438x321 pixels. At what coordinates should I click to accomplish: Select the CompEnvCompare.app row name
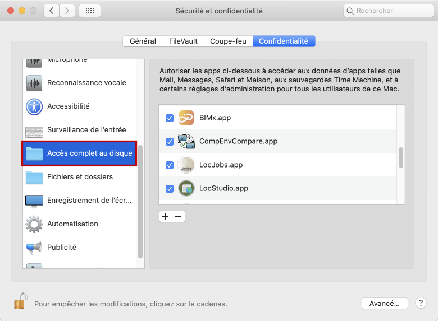(239, 141)
